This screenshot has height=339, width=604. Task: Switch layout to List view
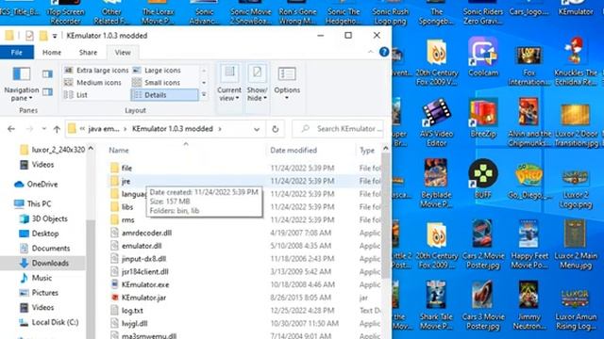point(75,95)
